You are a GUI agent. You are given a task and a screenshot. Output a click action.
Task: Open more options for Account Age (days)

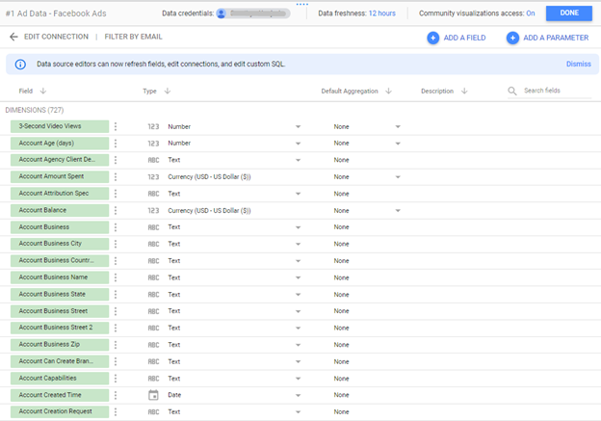tap(116, 144)
